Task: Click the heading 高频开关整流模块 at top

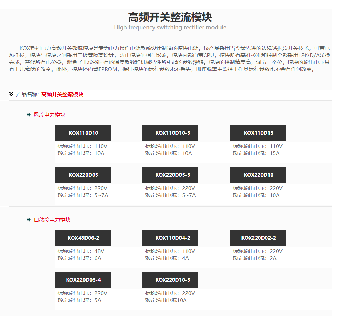Action: click(x=170, y=17)
